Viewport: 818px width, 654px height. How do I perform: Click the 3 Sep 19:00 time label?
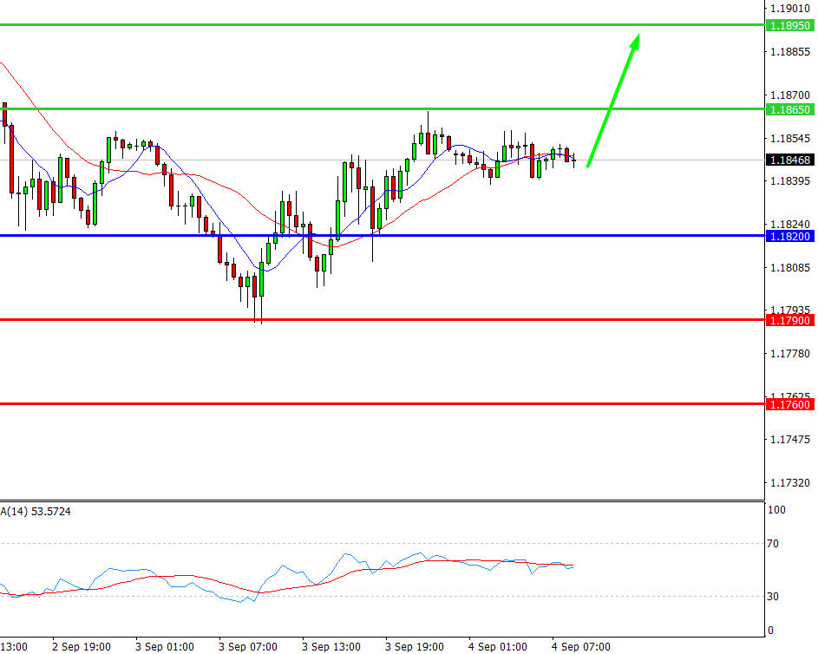point(415,647)
